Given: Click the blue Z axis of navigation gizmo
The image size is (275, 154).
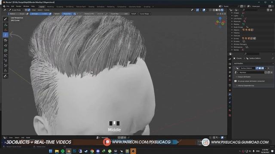Looking at the screenshot, I should pyautogui.click(x=220, y=18).
